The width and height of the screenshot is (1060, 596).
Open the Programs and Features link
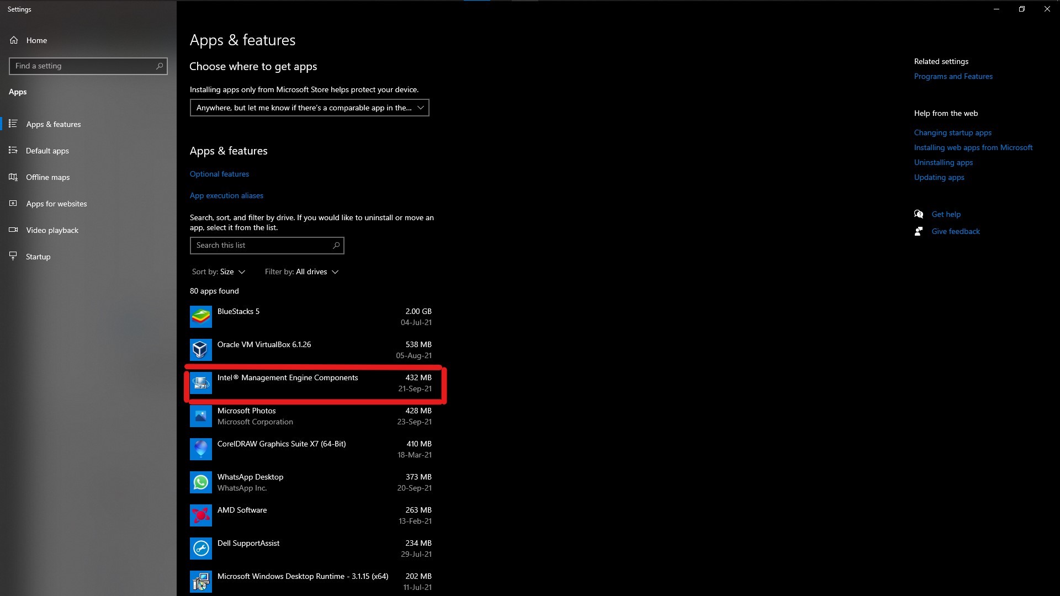pos(953,76)
